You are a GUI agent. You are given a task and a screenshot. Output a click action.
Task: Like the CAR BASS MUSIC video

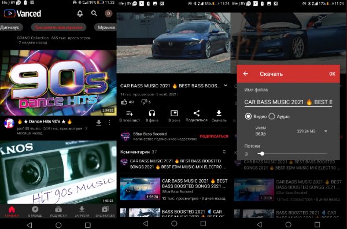click(124, 102)
